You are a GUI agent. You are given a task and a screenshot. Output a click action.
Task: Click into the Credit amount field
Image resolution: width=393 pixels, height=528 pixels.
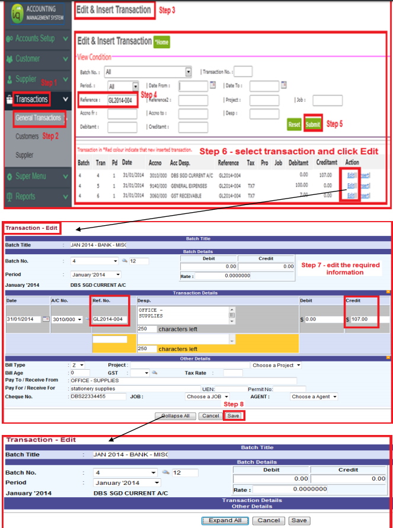(367, 319)
